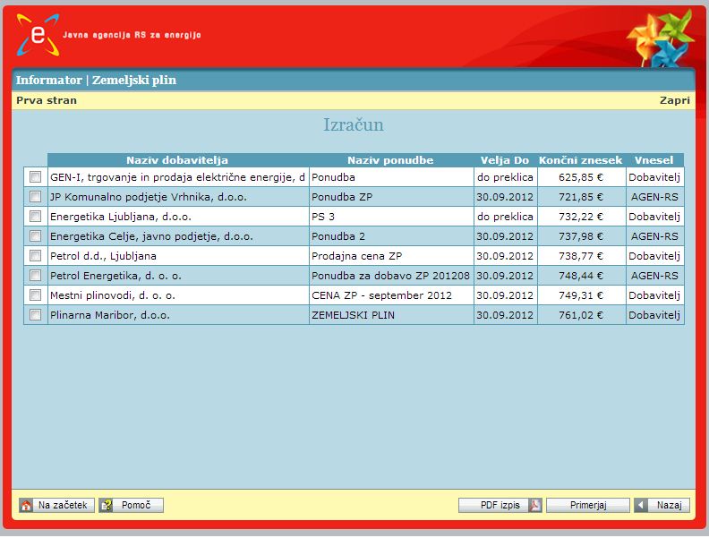Click Zapri to close the informator
The image size is (709, 538).
pyautogui.click(x=675, y=100)
